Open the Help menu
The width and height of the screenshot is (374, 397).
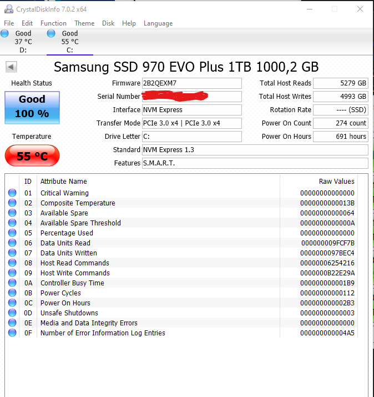tap(129, 23)
